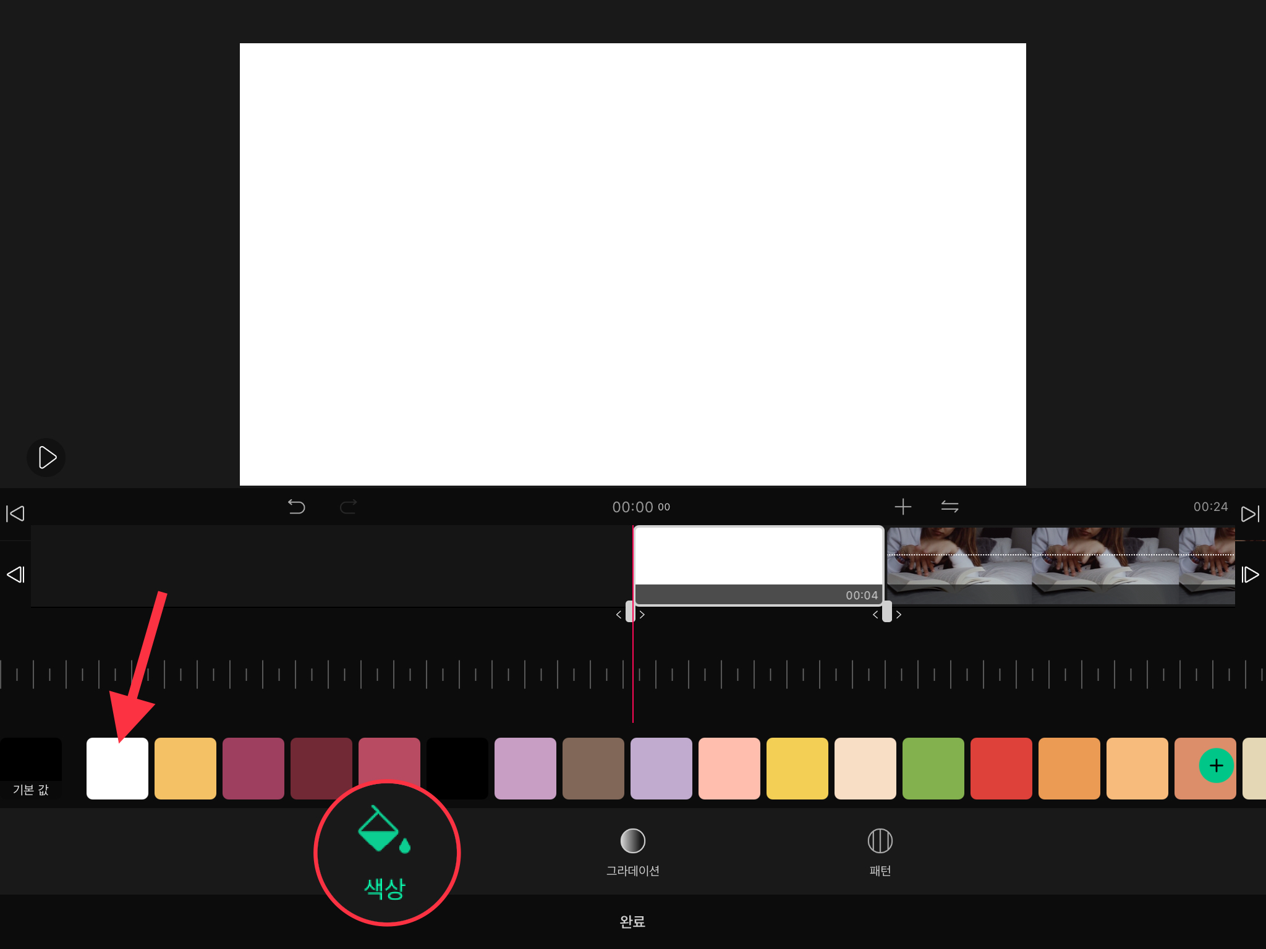The image size is (1266, 949).
Task: Step back one frame icon
Action: point(15,575)
